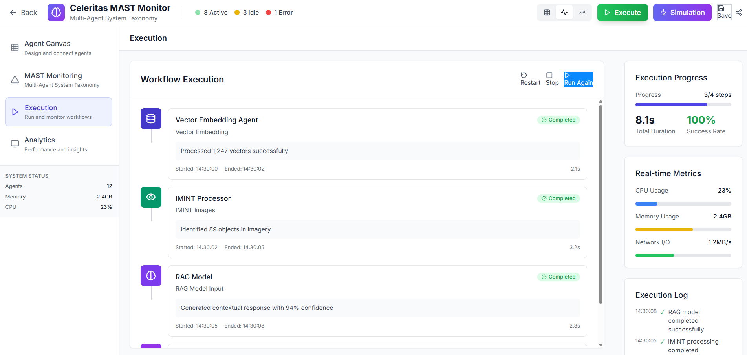The image size is (747, 355).
Task: Click the '1 Error' status indicator
Action: pos(279,13)
